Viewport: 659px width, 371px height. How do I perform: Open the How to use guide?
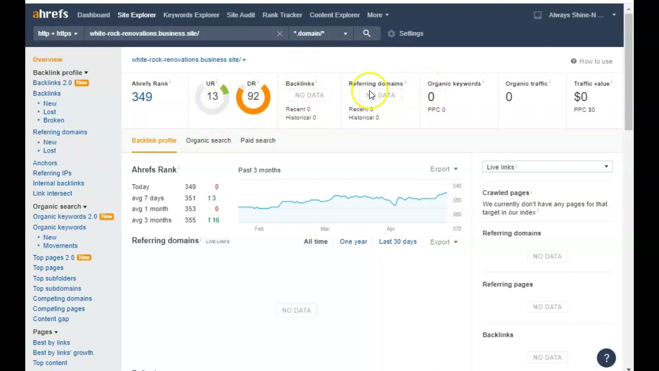pyautogui.click(x=592, y=61)
